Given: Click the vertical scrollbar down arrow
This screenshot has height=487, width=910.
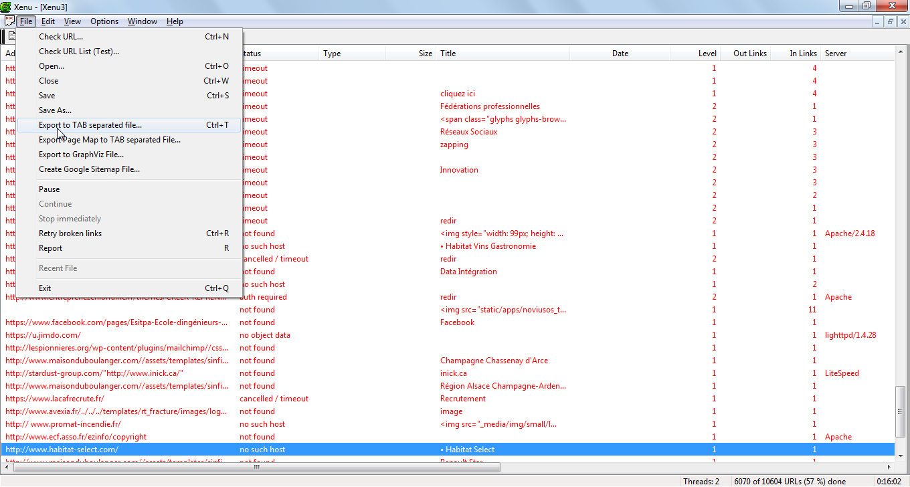Looking at the screenshot, I should pyautogui.click(x=901, y=455).
